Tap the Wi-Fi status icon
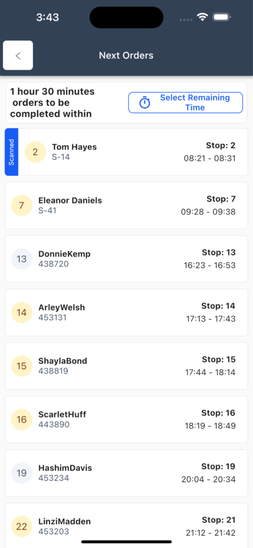Image resolution: width=253 pixels, height=548 pixels. tap(202, 17)
